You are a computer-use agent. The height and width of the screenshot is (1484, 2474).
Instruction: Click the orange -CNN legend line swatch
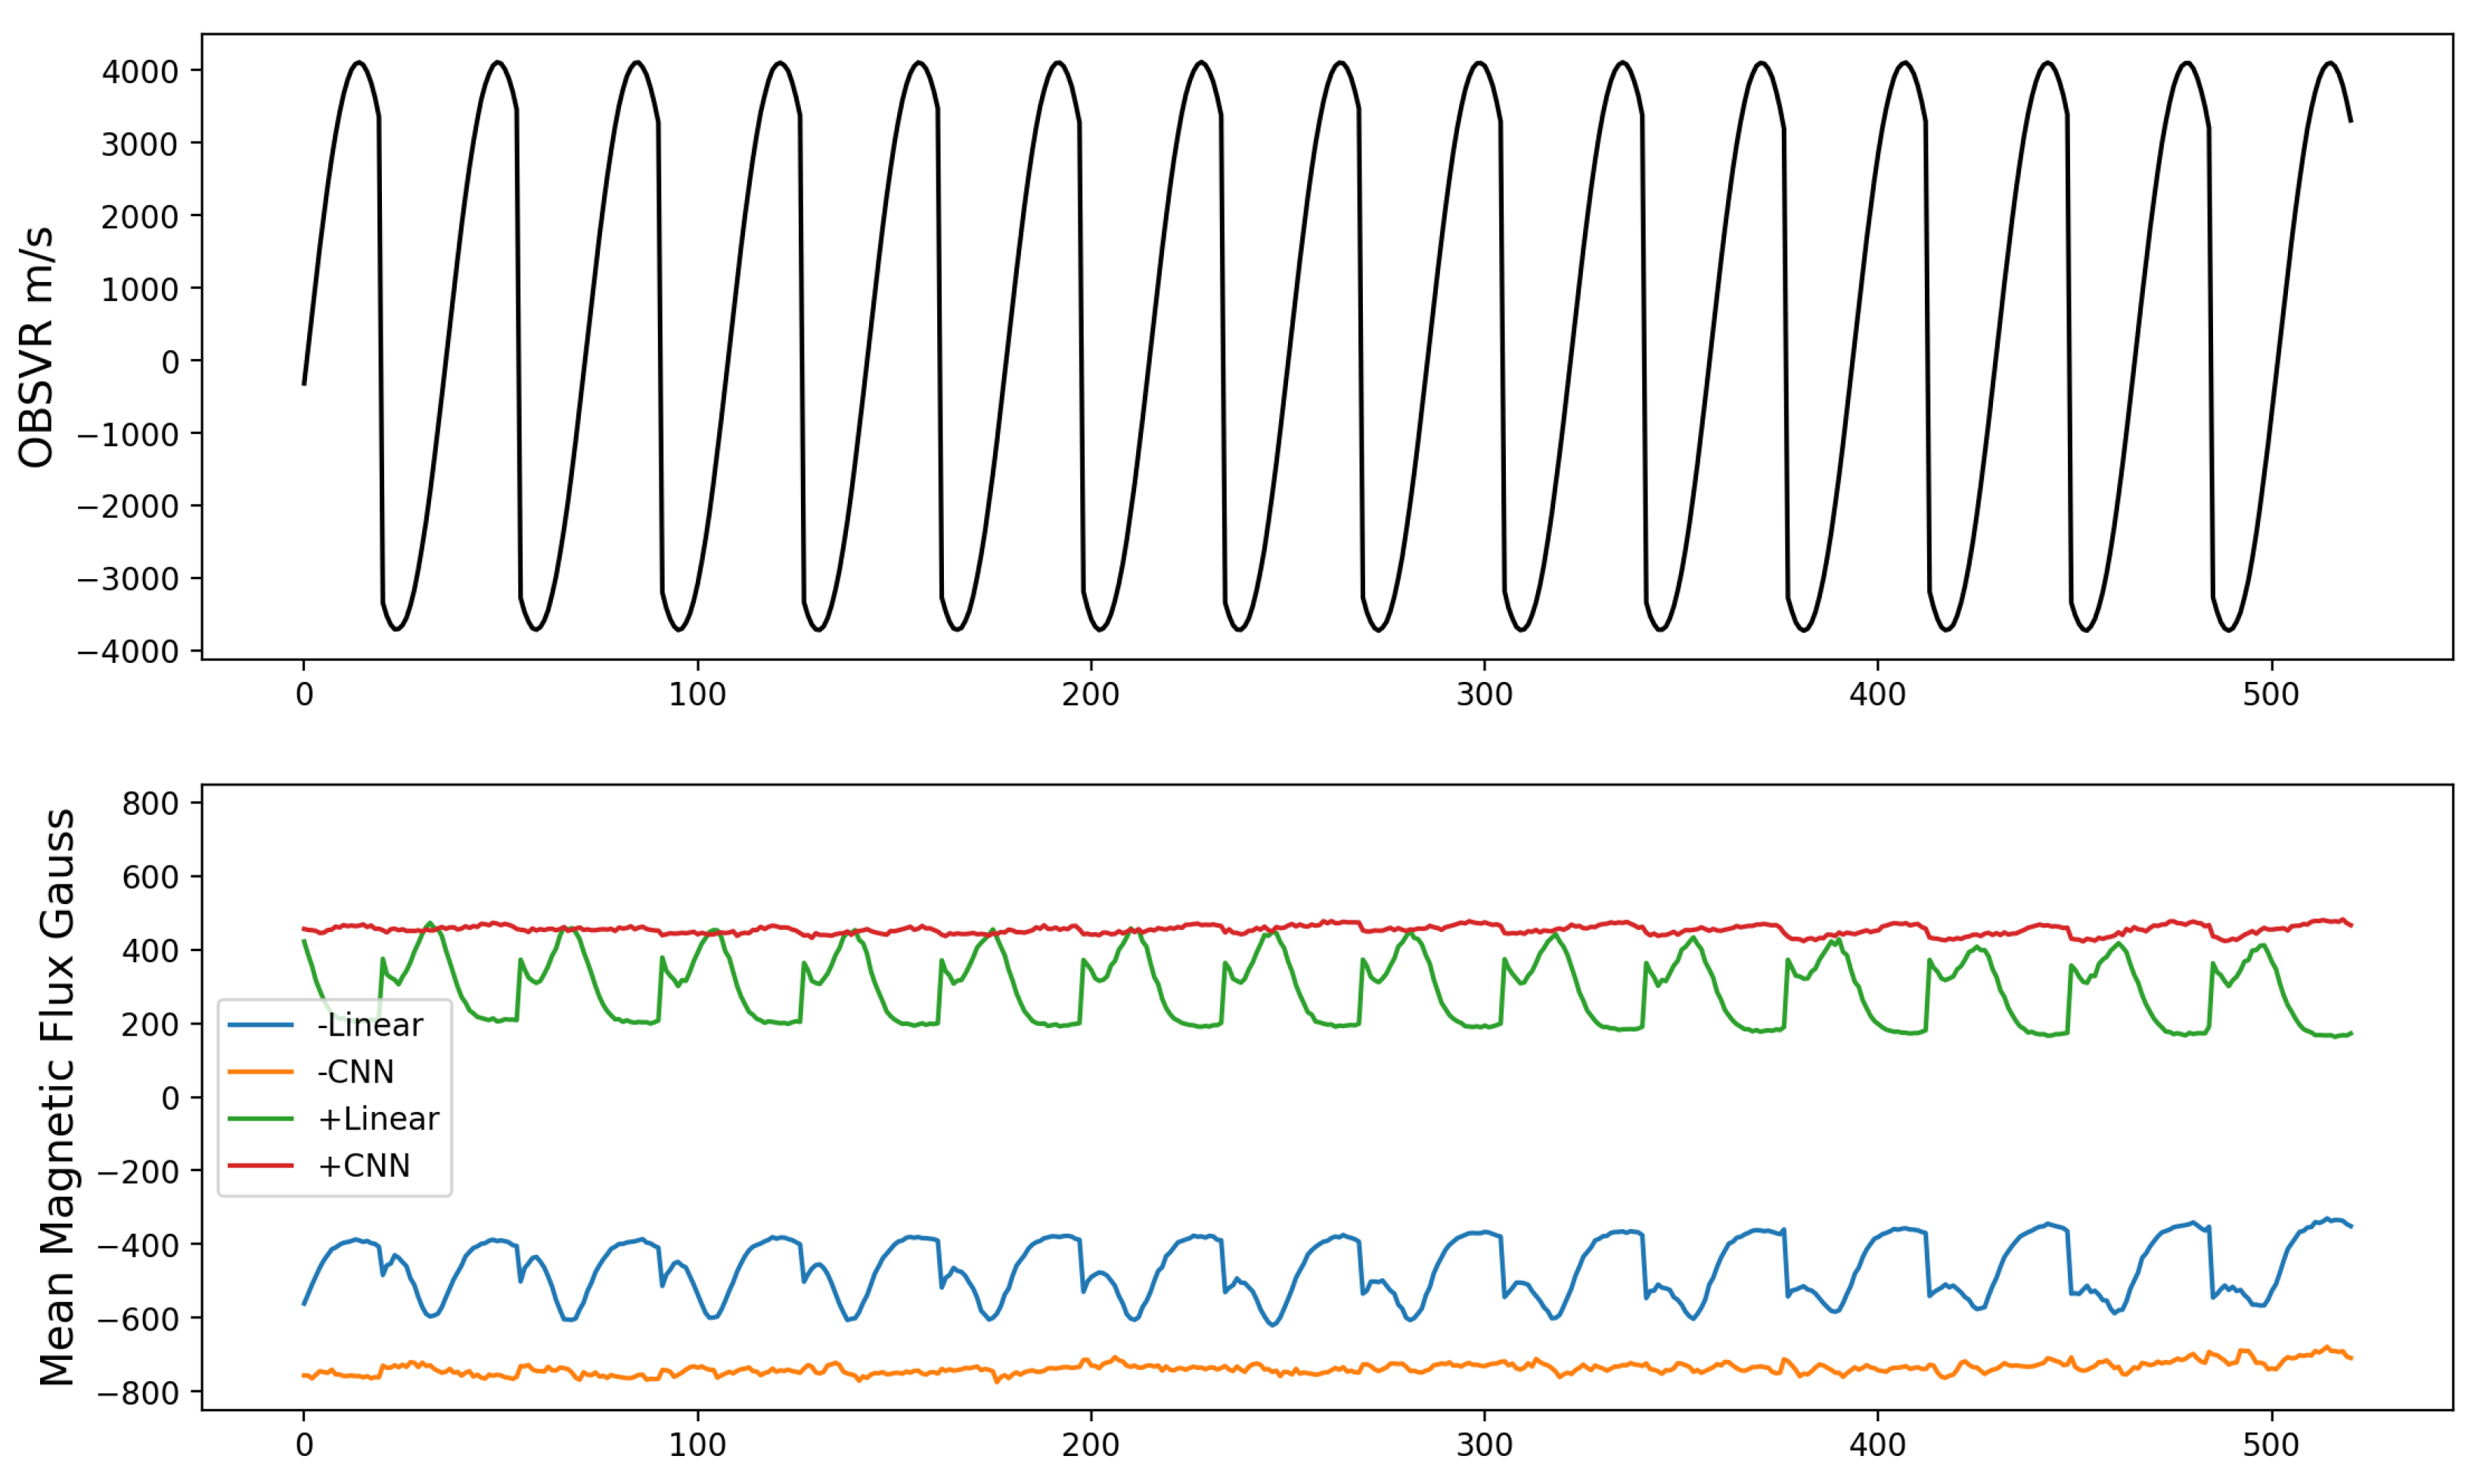coord(260,1072)
